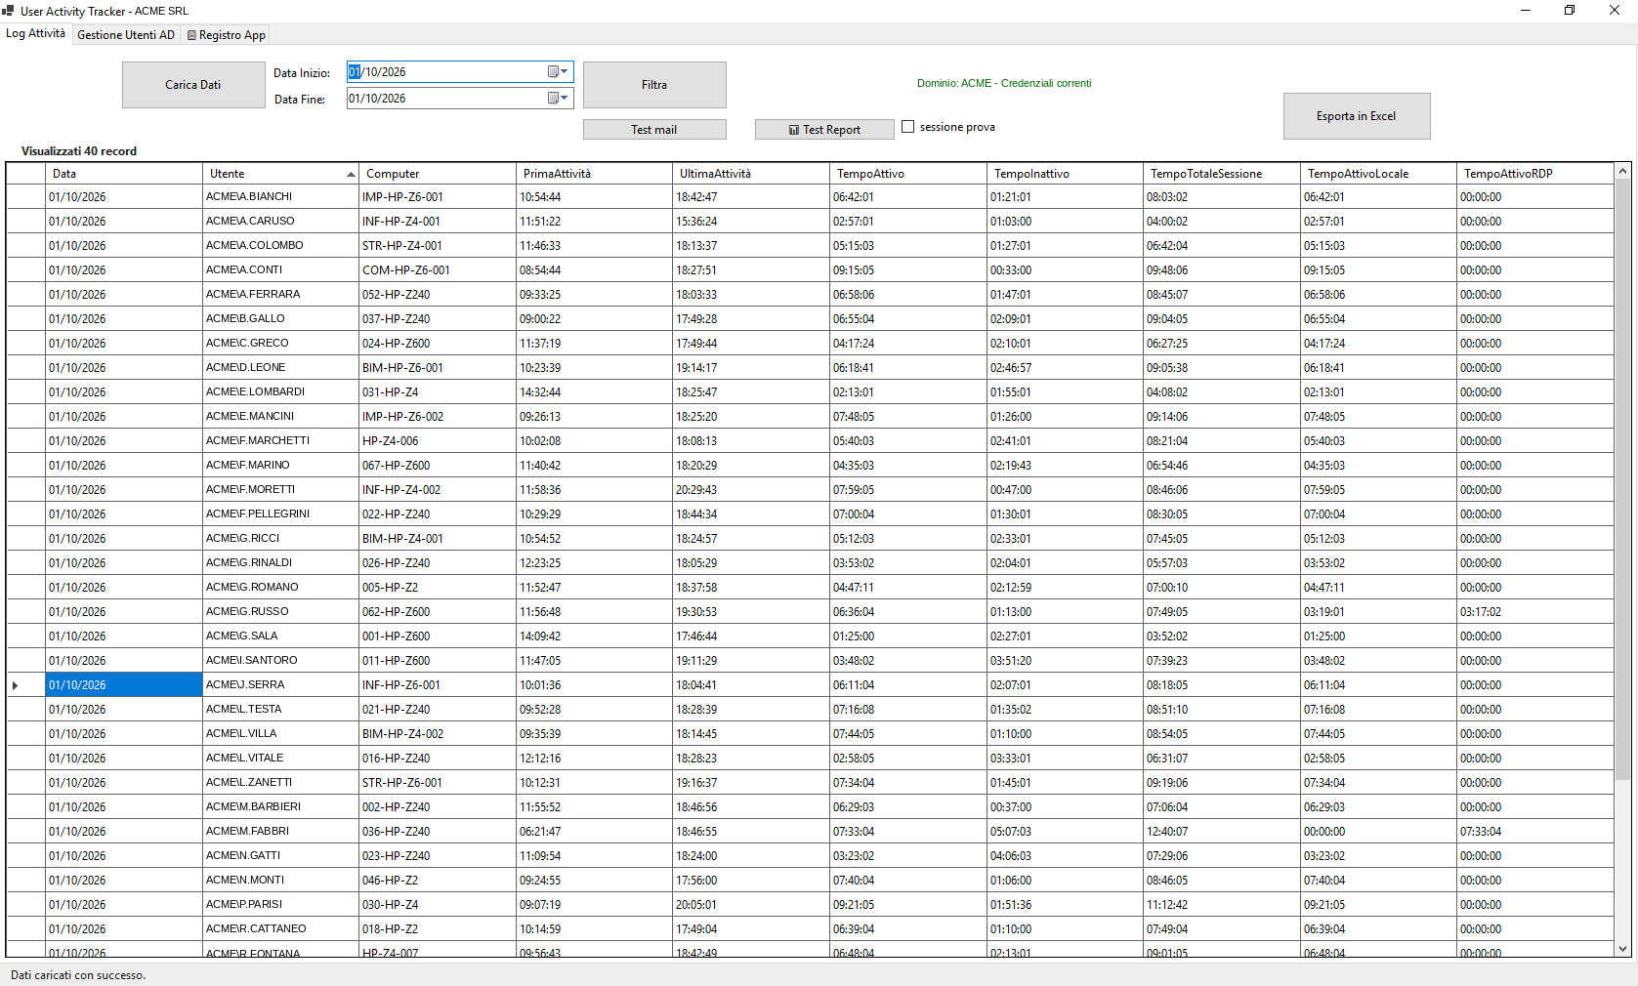Minimize the User Activity Tracker window
Screen dimensions: 1638x986
pos(1526,11)
